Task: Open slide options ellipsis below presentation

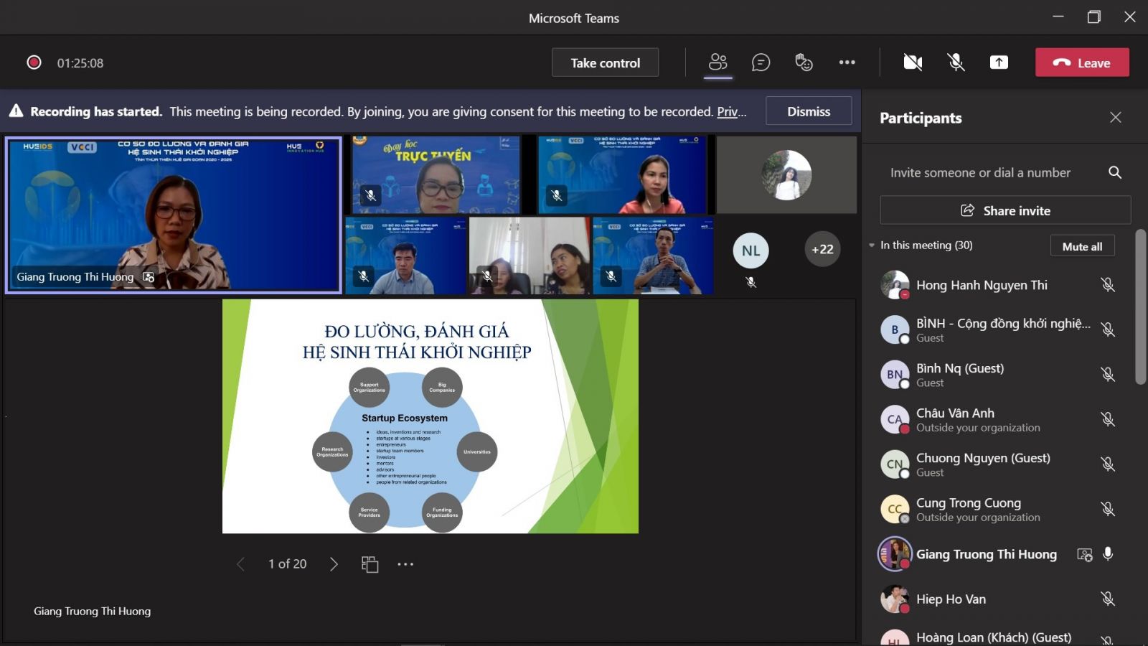Action: [x=405, y=564]
